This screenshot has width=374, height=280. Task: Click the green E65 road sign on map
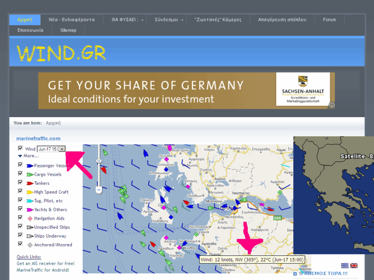pos(277,218)
